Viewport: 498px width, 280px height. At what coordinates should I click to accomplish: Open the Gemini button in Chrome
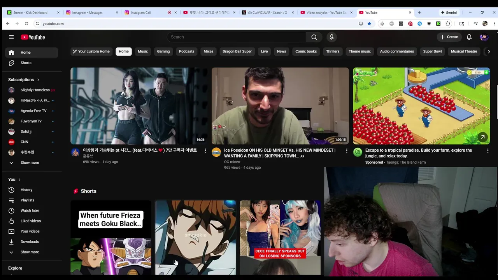[x=449, y=12]
